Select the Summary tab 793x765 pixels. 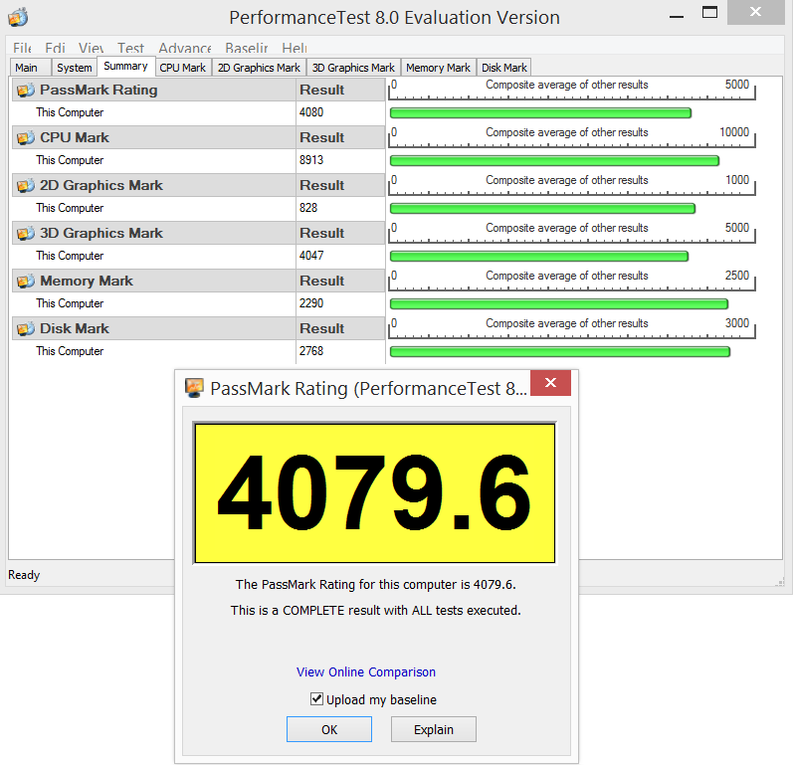coord(125,67)
